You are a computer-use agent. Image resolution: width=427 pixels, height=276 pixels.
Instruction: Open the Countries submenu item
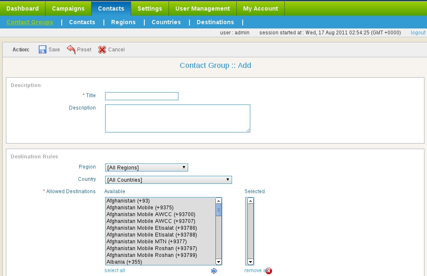click(x=166, y=22)
